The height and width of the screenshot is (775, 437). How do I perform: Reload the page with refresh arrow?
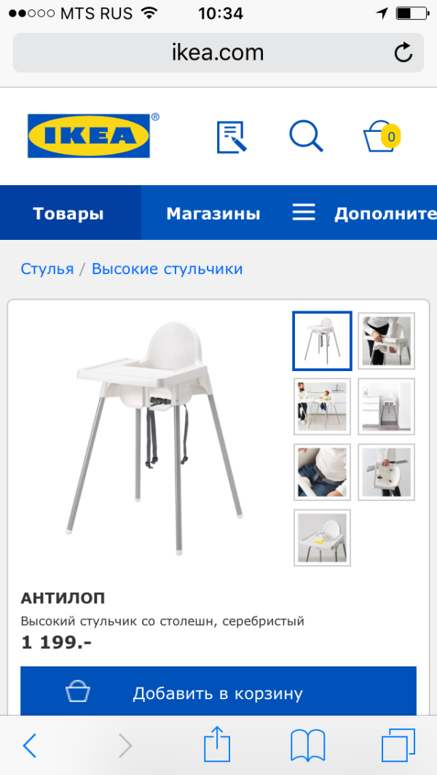tap(403, 53)
